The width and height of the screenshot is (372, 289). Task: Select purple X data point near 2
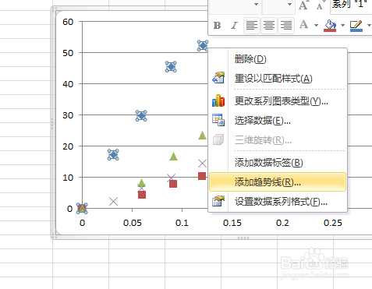(113, 201)
